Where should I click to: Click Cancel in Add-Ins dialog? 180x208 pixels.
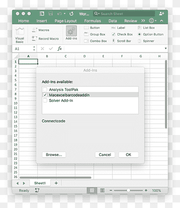(x=105, y=154)
